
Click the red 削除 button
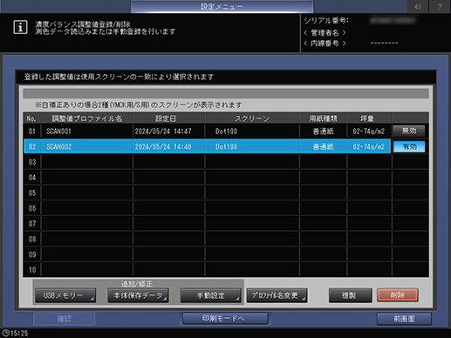coord(398,295)
